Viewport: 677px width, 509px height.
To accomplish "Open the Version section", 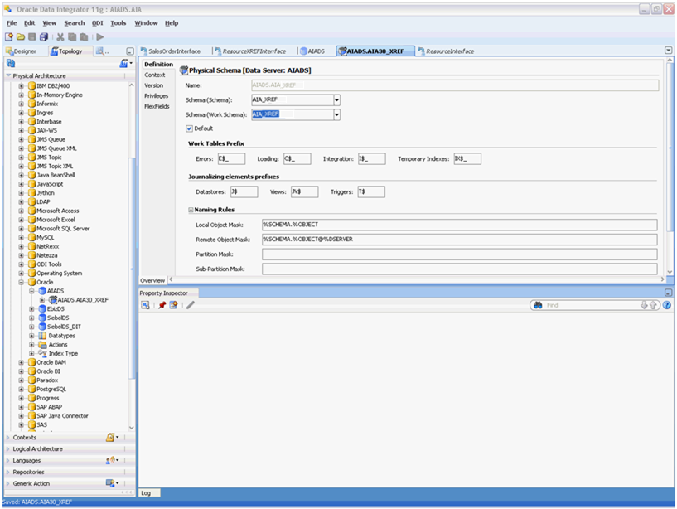I will point(153,85).
